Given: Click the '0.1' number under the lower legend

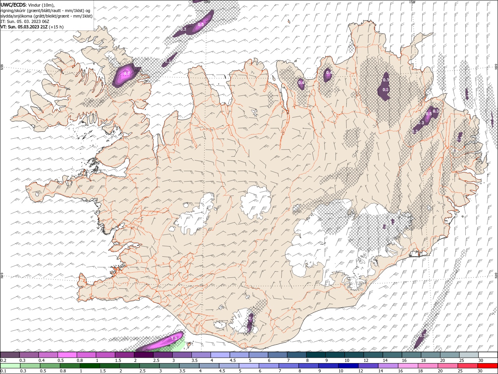Looking at the screenshot, I should 3,371.
